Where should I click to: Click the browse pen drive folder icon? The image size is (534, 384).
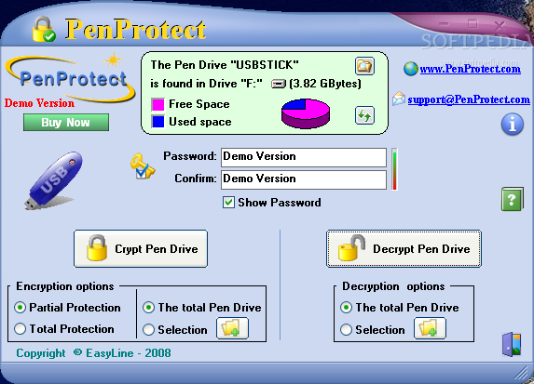tap(364, 66)
